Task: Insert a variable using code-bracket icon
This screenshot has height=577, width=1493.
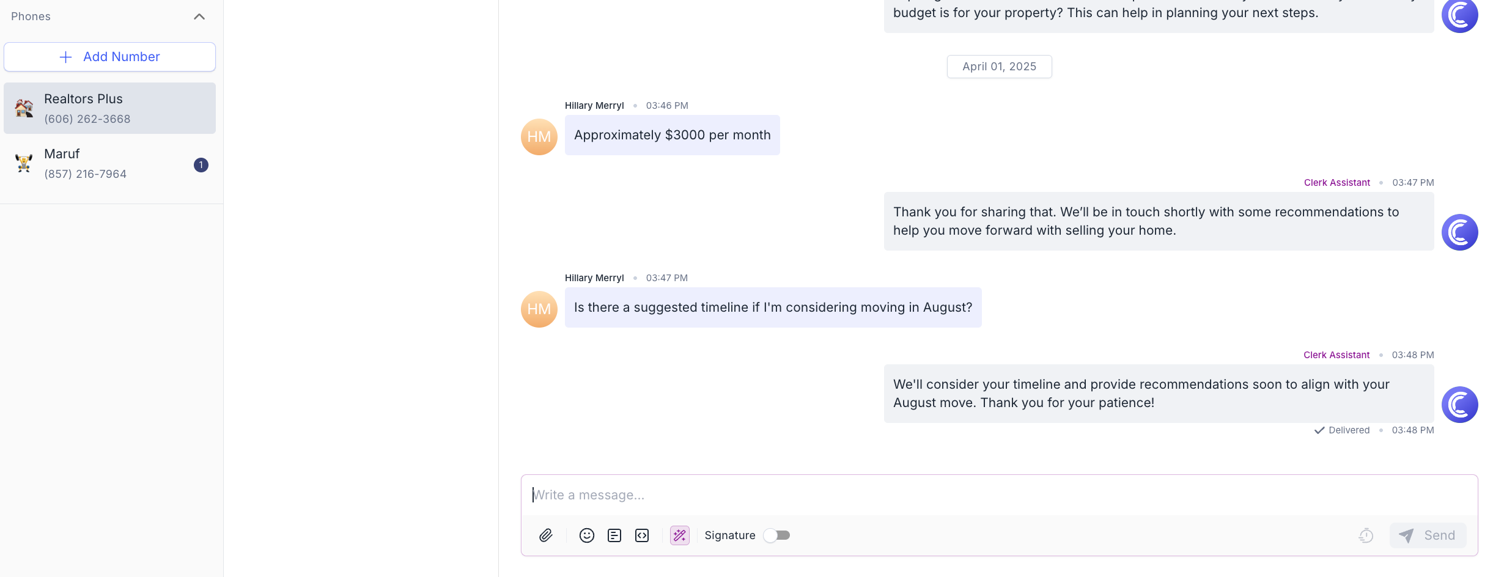Action: pos(642,535)
